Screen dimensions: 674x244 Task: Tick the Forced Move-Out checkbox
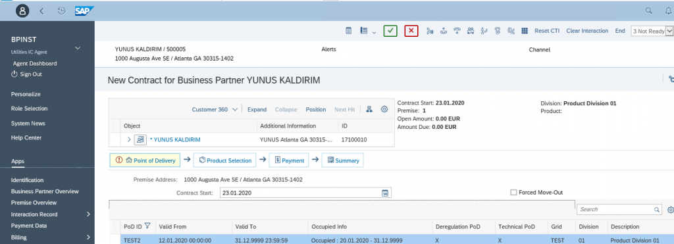point(513,193)
